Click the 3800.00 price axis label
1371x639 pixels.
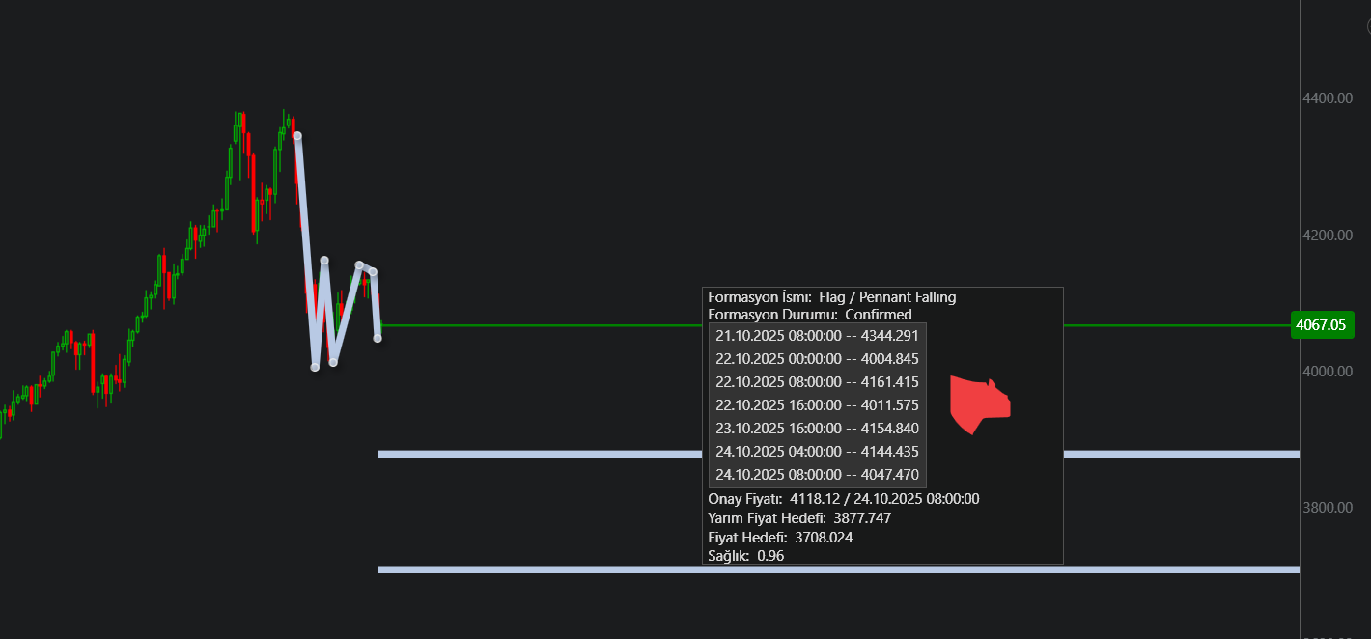(x=1326, y=508)
